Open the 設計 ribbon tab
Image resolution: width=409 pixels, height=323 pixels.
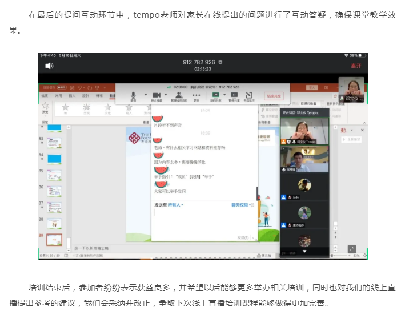85,96
